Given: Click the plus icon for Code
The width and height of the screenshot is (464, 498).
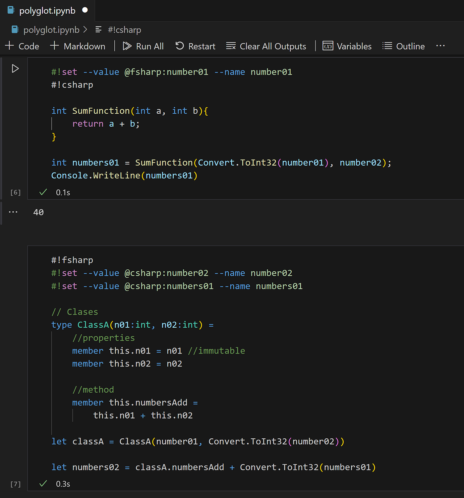Looking at the screenshot, I should 10,46.
